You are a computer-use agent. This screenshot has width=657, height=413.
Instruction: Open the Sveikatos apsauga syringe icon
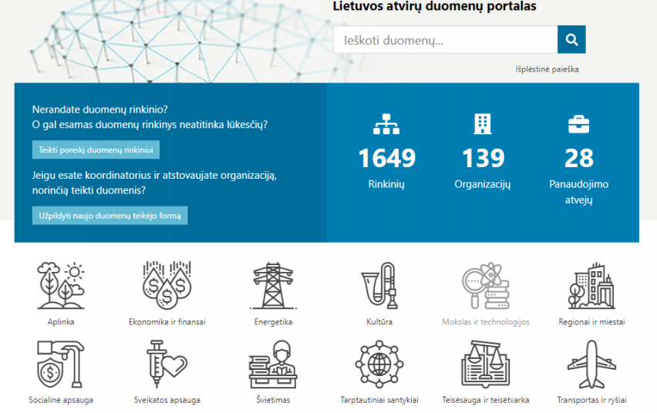click(x=167, y=364)
